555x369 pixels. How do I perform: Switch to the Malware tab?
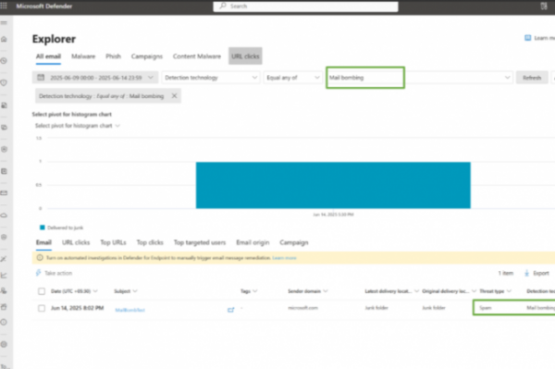point(83,56)
